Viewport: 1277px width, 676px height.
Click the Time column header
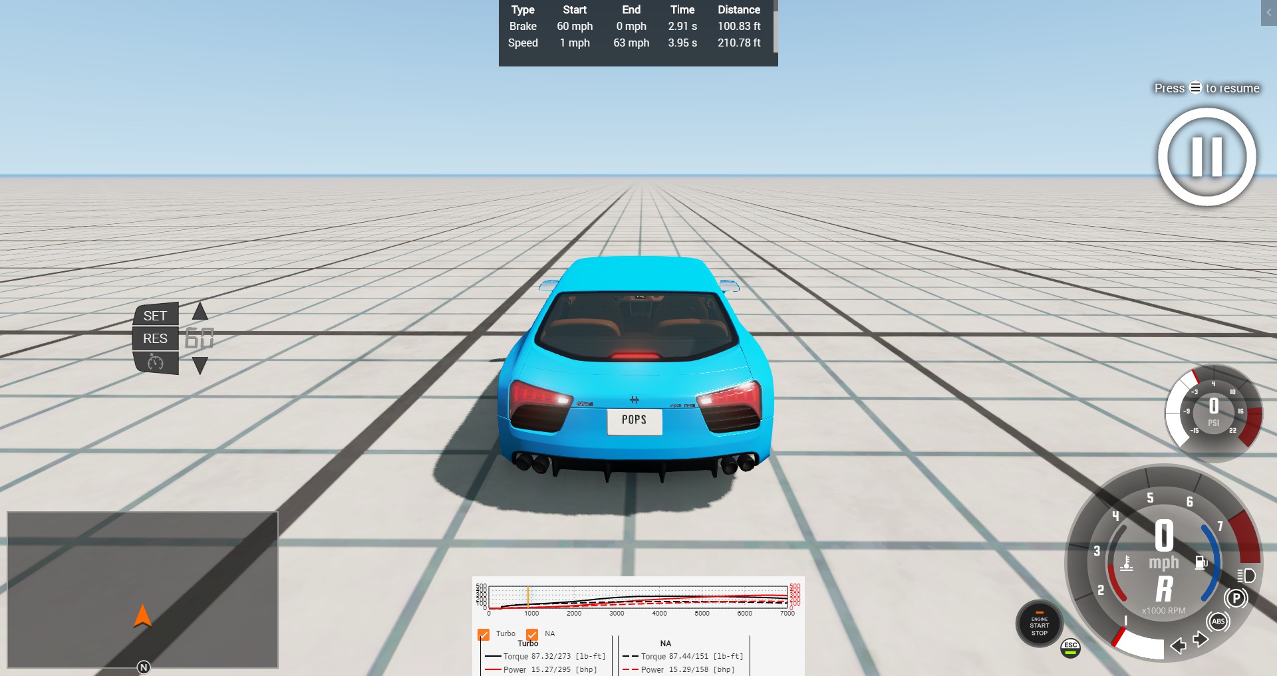click(682, 9)
